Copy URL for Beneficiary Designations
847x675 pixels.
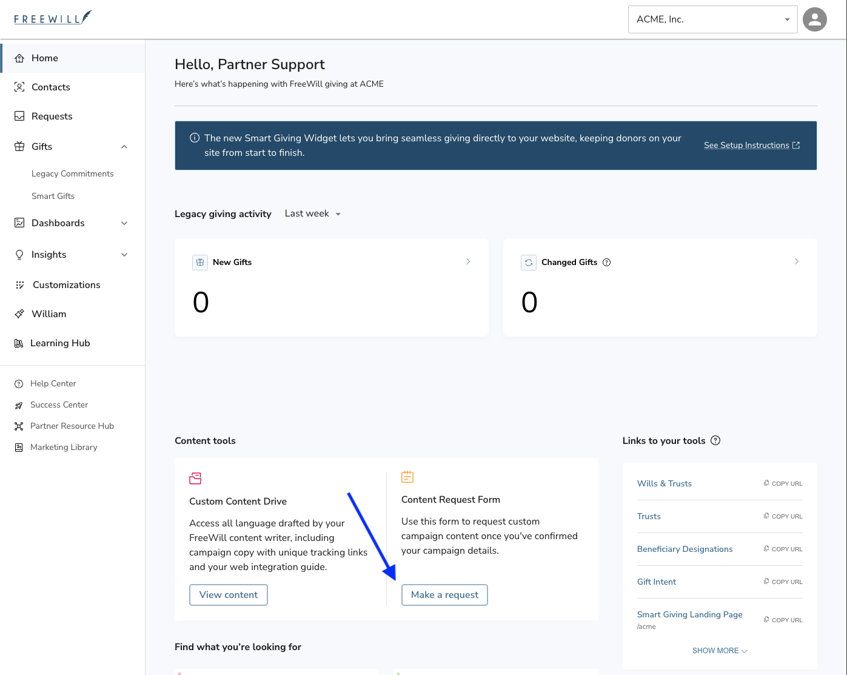(x=783, y=549)
